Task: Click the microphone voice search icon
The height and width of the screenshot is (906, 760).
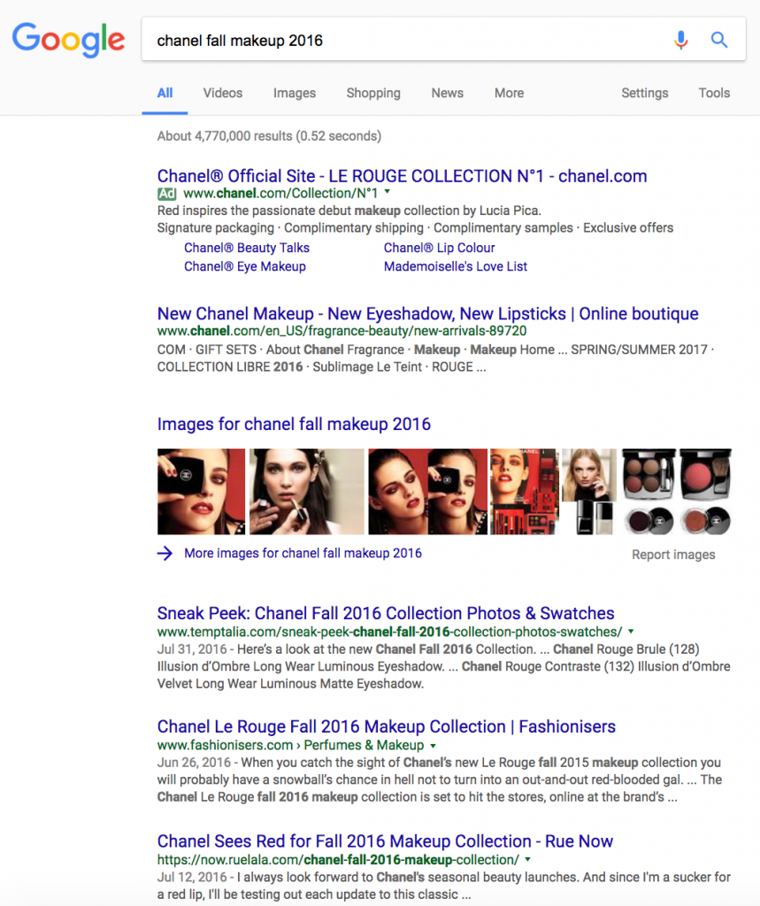Action: [680, 40]
